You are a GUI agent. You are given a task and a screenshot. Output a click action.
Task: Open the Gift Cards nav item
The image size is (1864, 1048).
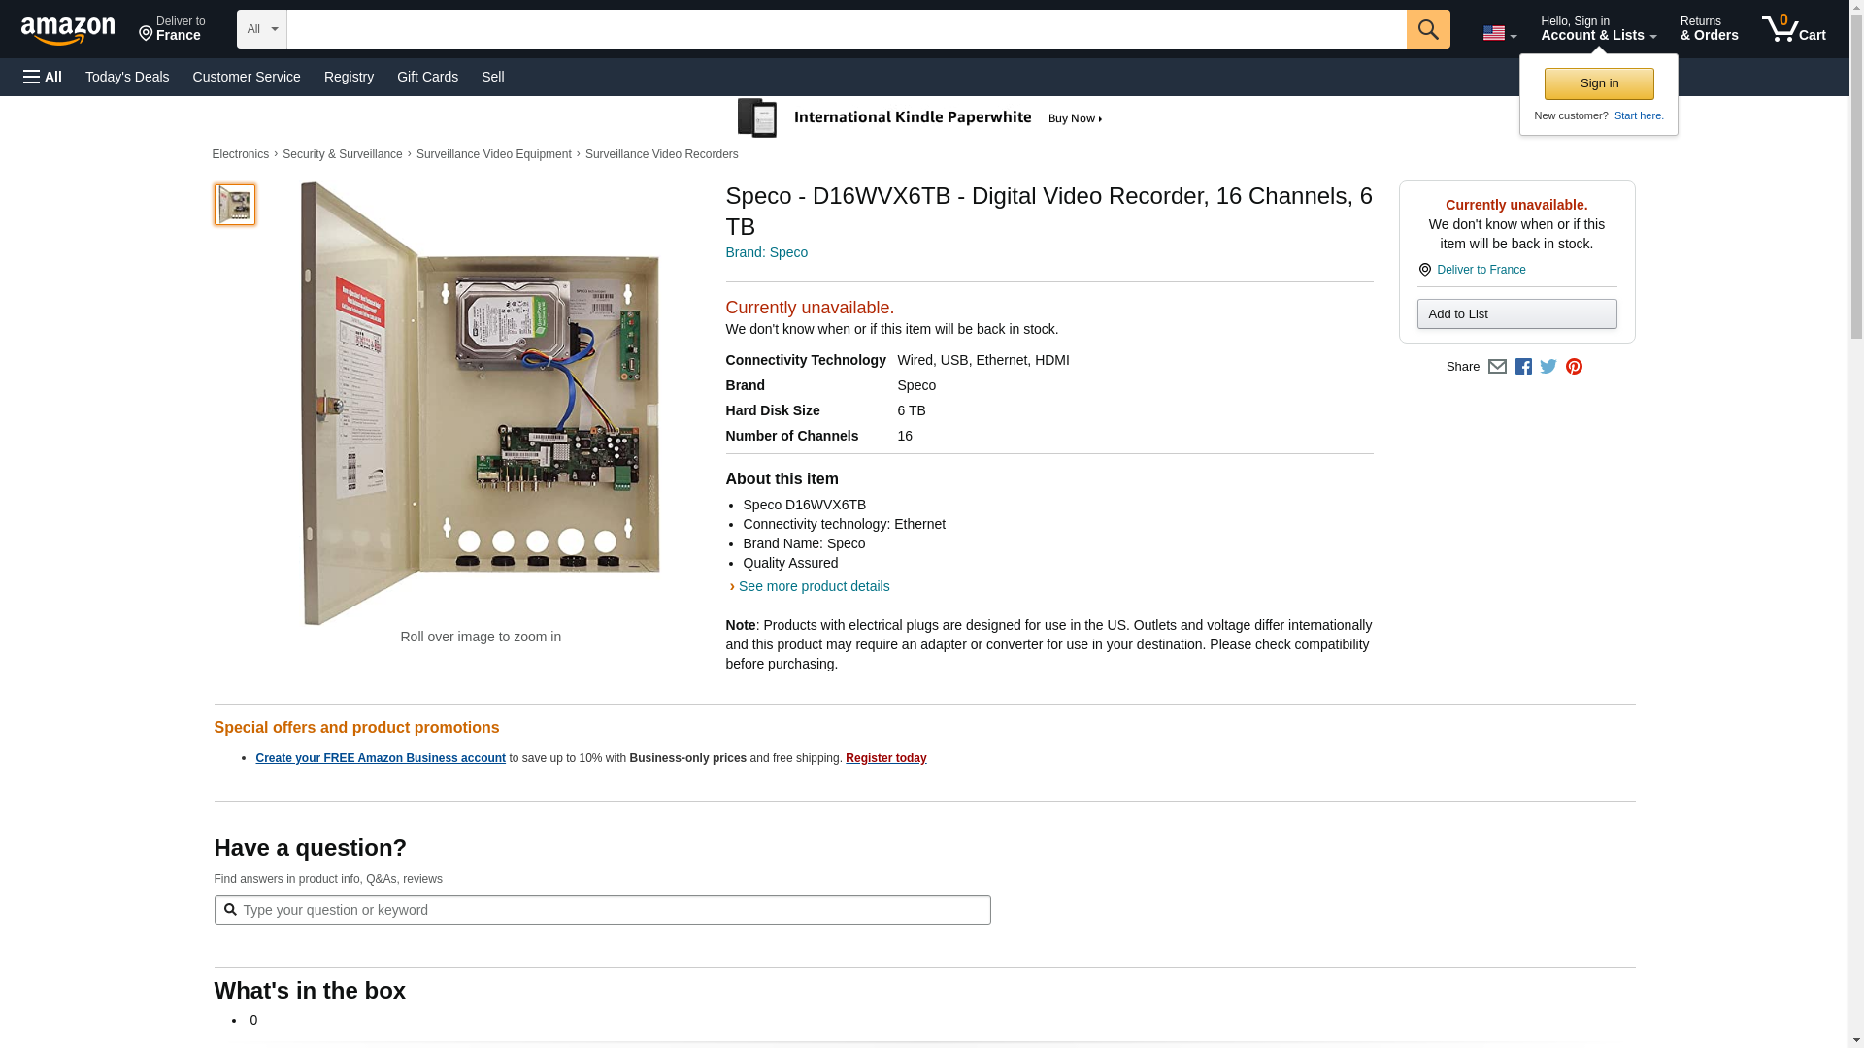point(427,77)
